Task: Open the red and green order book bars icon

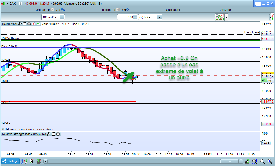Action: point(39,161)
